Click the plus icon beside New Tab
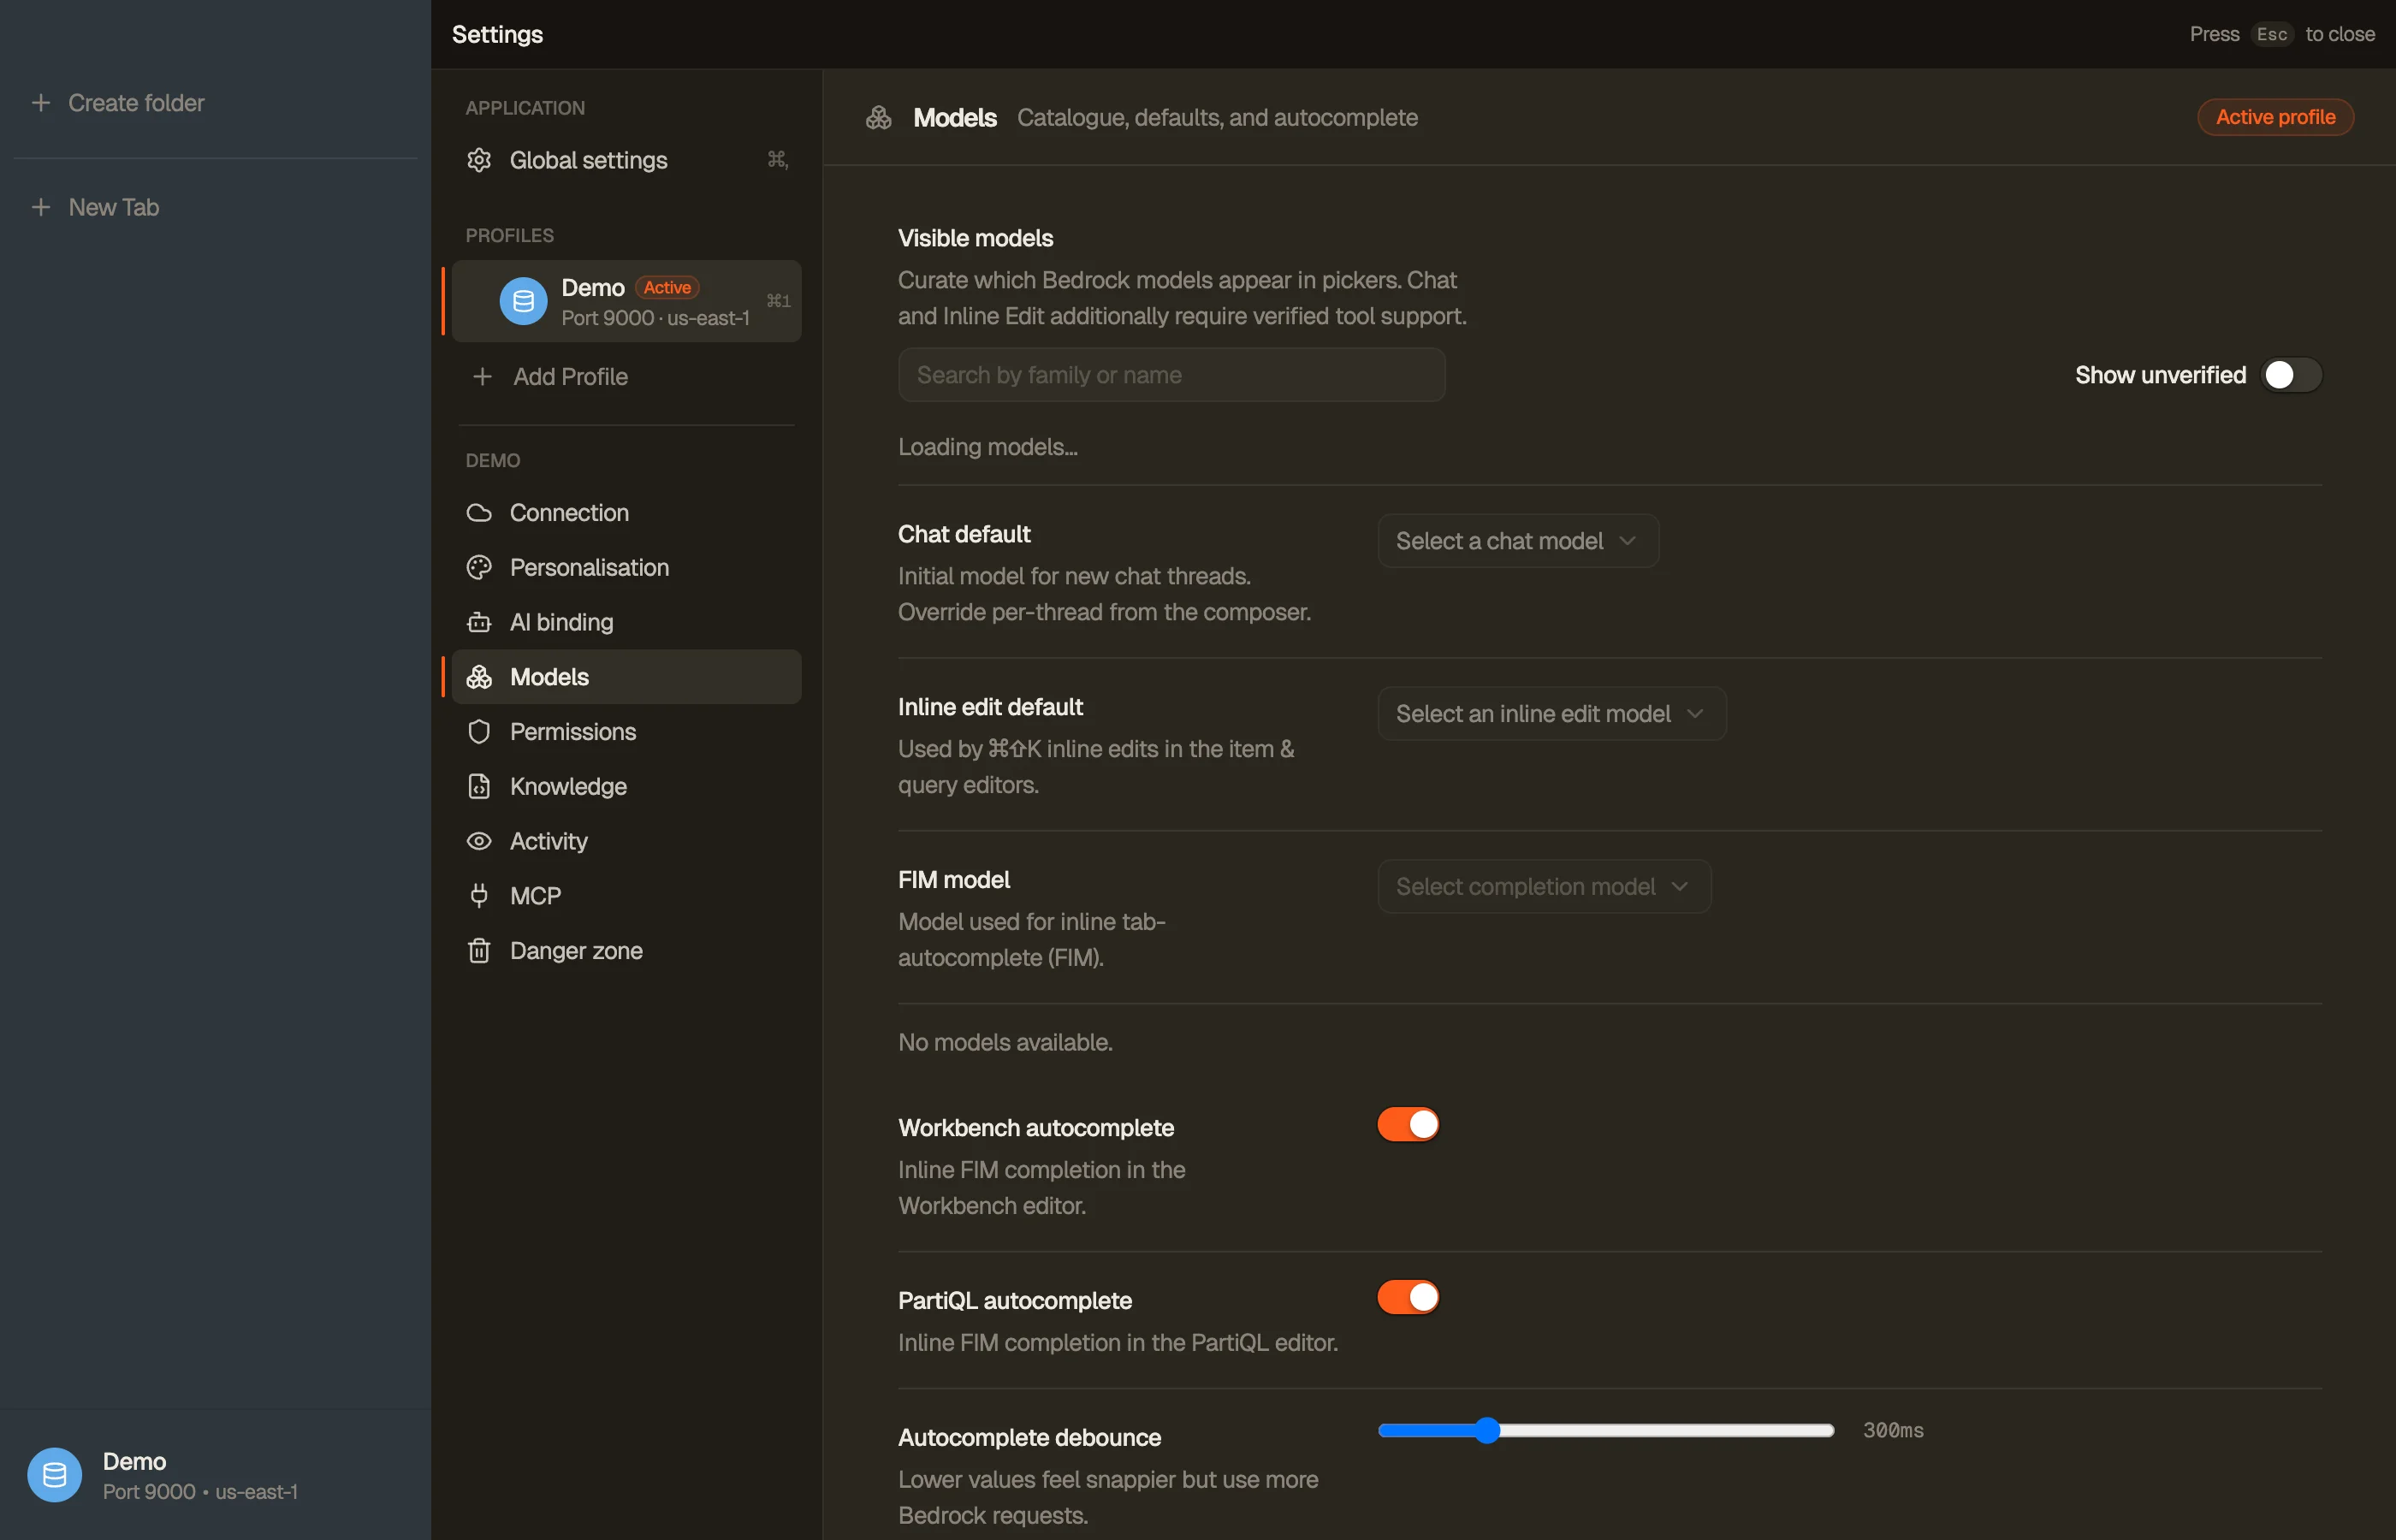 [40, 207]
